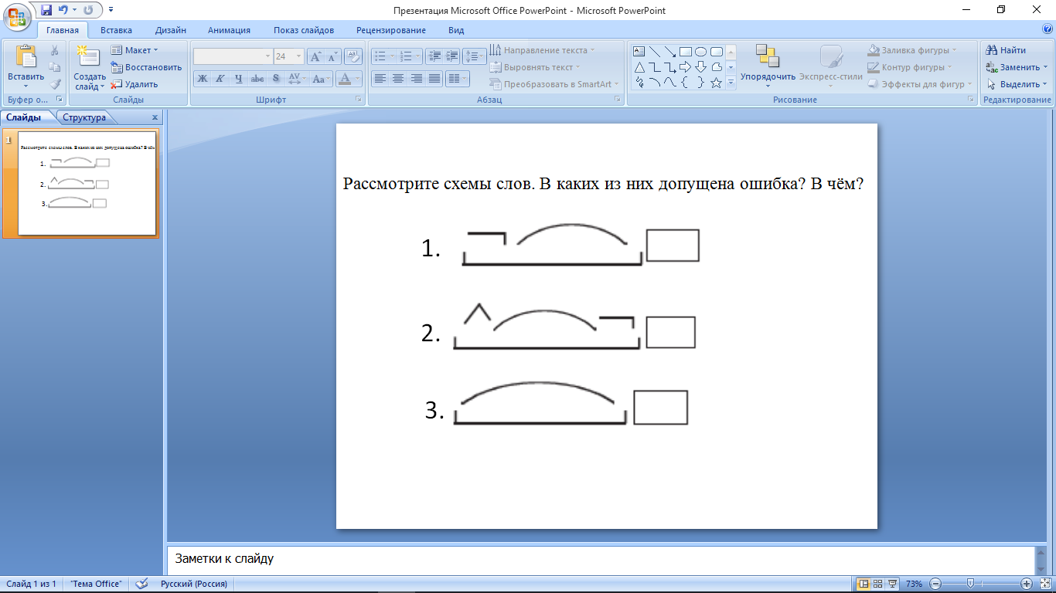Select slide 1 thumbnail in panel

[x=87, y=183]
